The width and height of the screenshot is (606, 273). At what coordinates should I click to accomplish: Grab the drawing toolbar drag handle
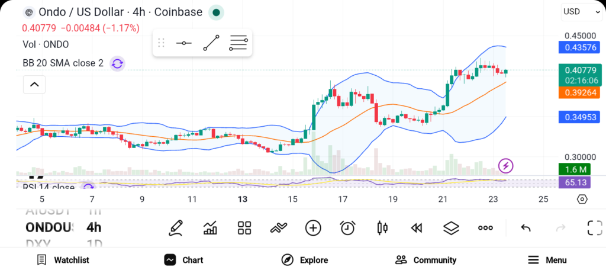[x=161, y=43]
